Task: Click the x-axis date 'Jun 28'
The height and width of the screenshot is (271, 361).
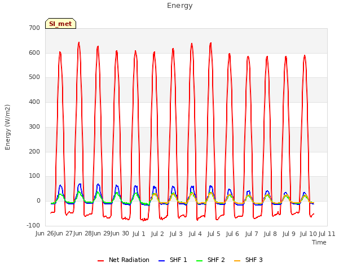Action: pos(82,234)
